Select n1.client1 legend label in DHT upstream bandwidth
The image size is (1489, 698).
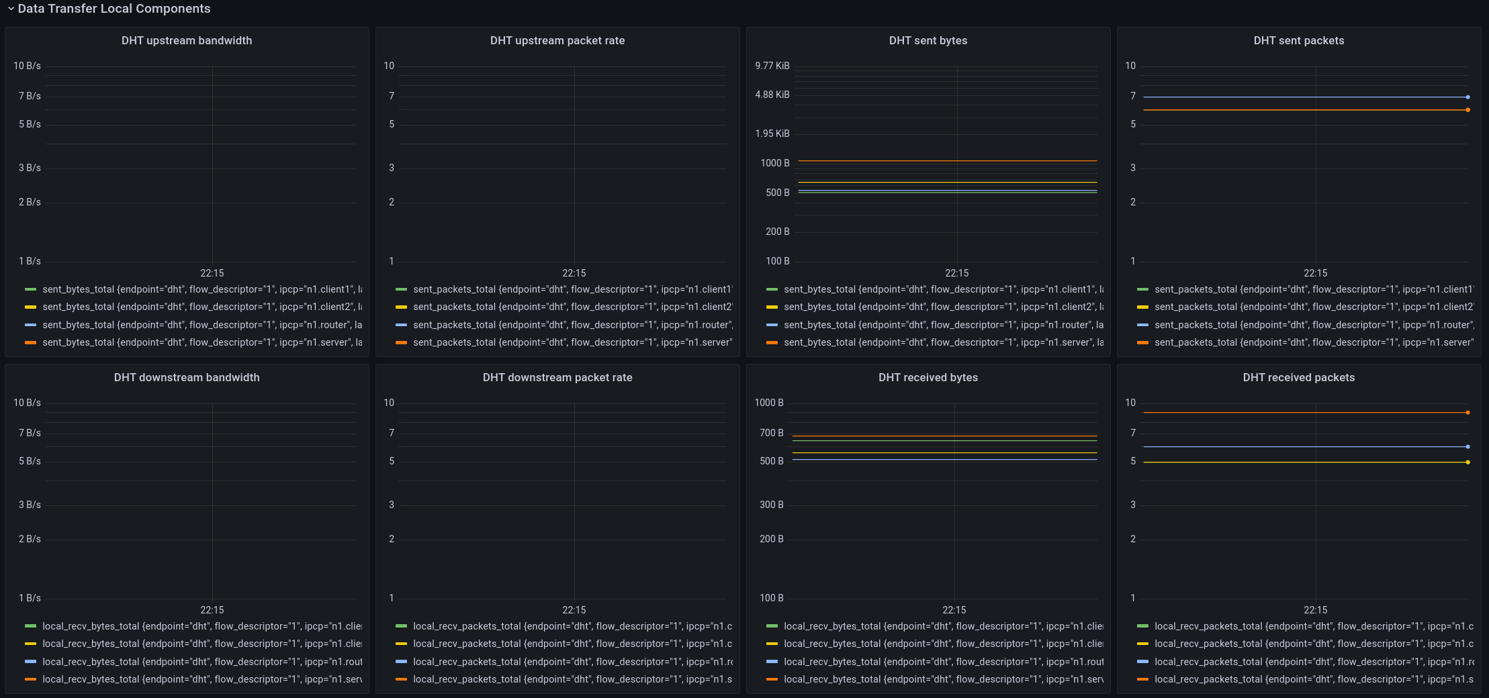click(x=201, y=289)
